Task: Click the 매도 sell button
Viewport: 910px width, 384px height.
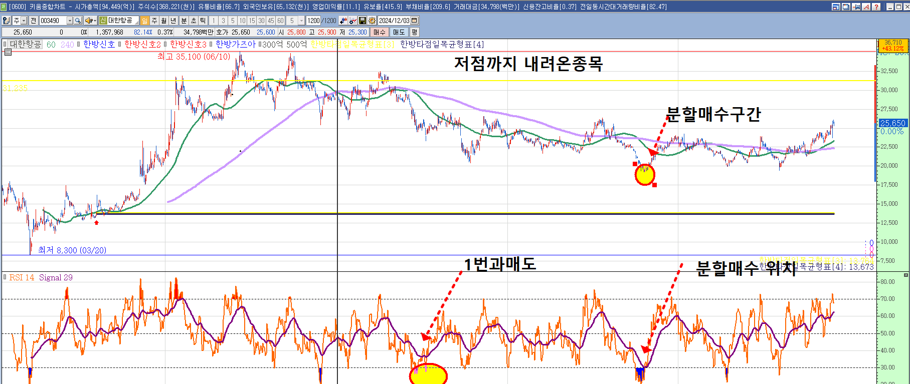Action: 399,32
